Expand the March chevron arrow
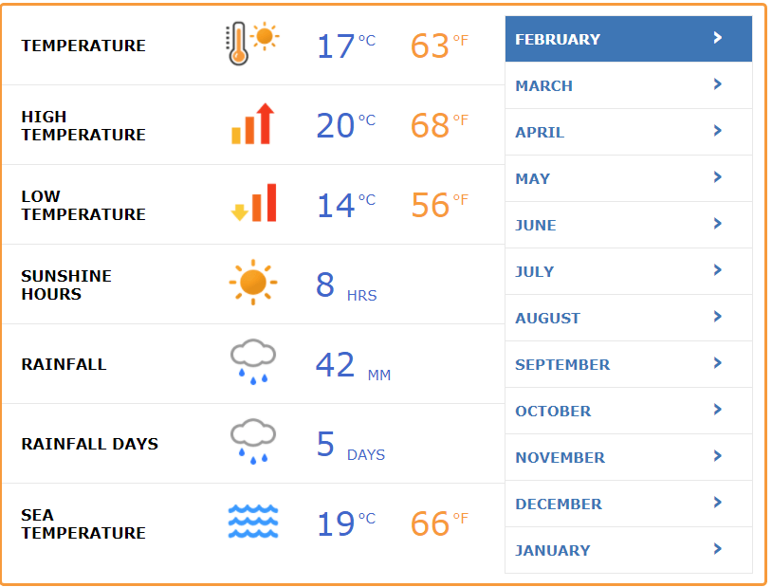This screenshot has width=772, height=587. [x=718, y=84]
